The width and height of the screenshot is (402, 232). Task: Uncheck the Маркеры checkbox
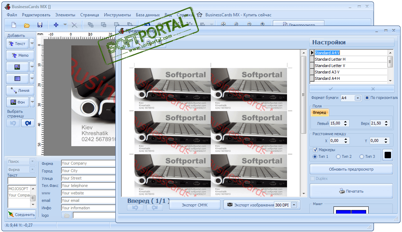(315, 150)
